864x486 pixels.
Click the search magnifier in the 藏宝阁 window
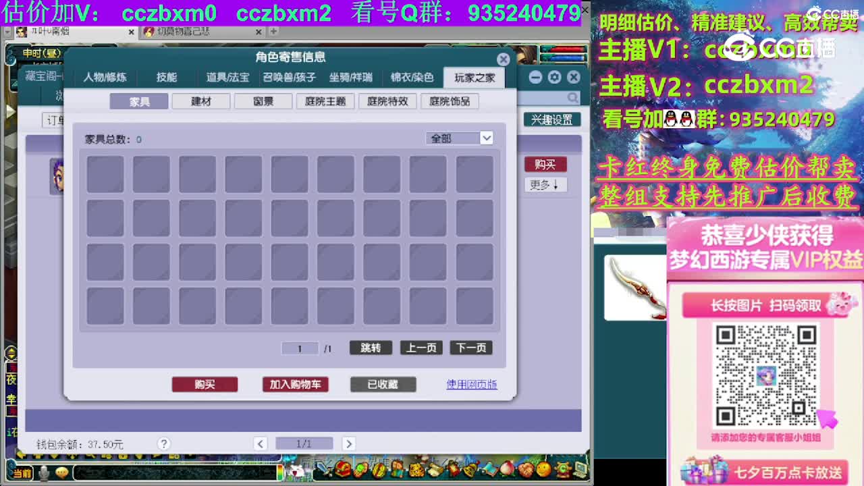coord(573,98)
